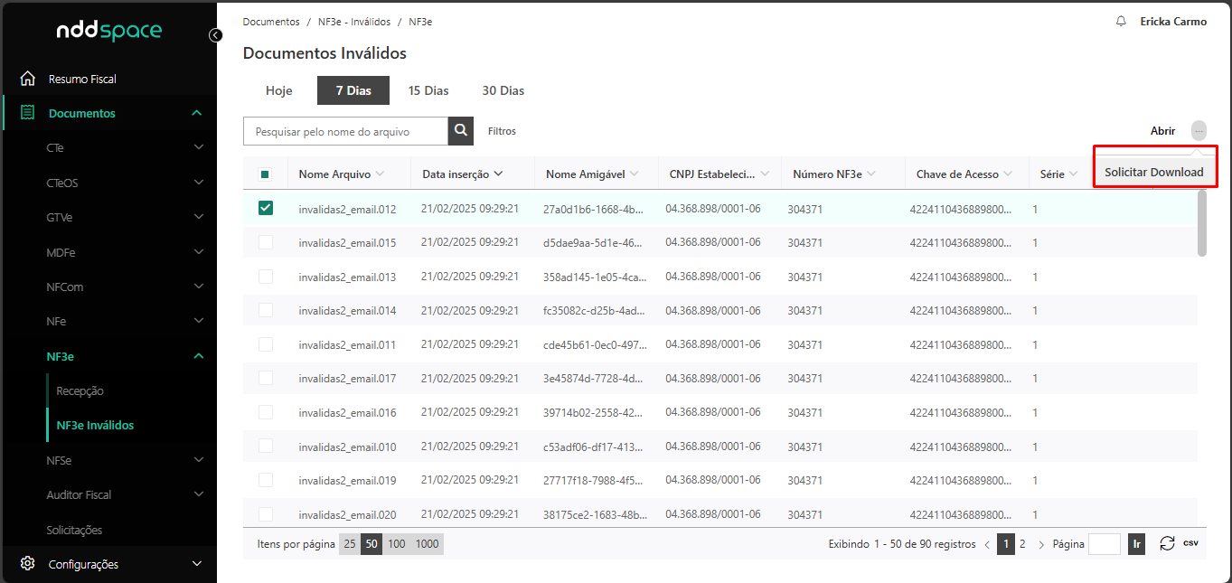Click the search magnifier icon button
Screen dimensions: 1232x583
461,131
